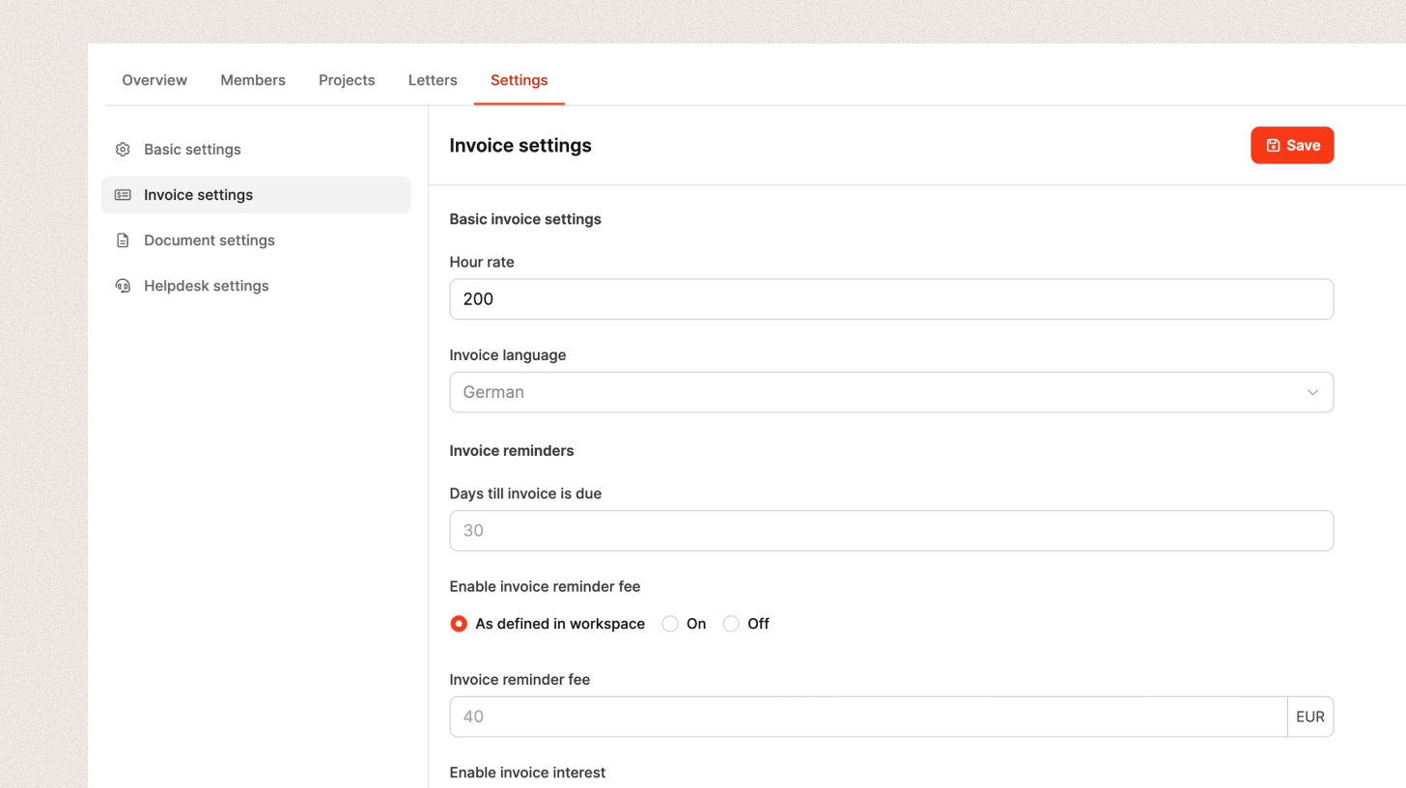Select the Settings tab
The width and height of the screenshot is (1406, 788).
[519, 80]
